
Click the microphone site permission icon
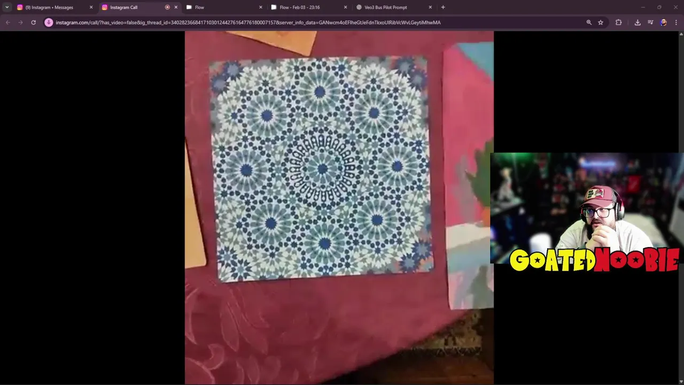[49, 22]
